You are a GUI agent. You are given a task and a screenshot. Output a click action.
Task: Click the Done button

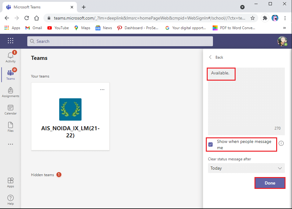coord(270,183)
